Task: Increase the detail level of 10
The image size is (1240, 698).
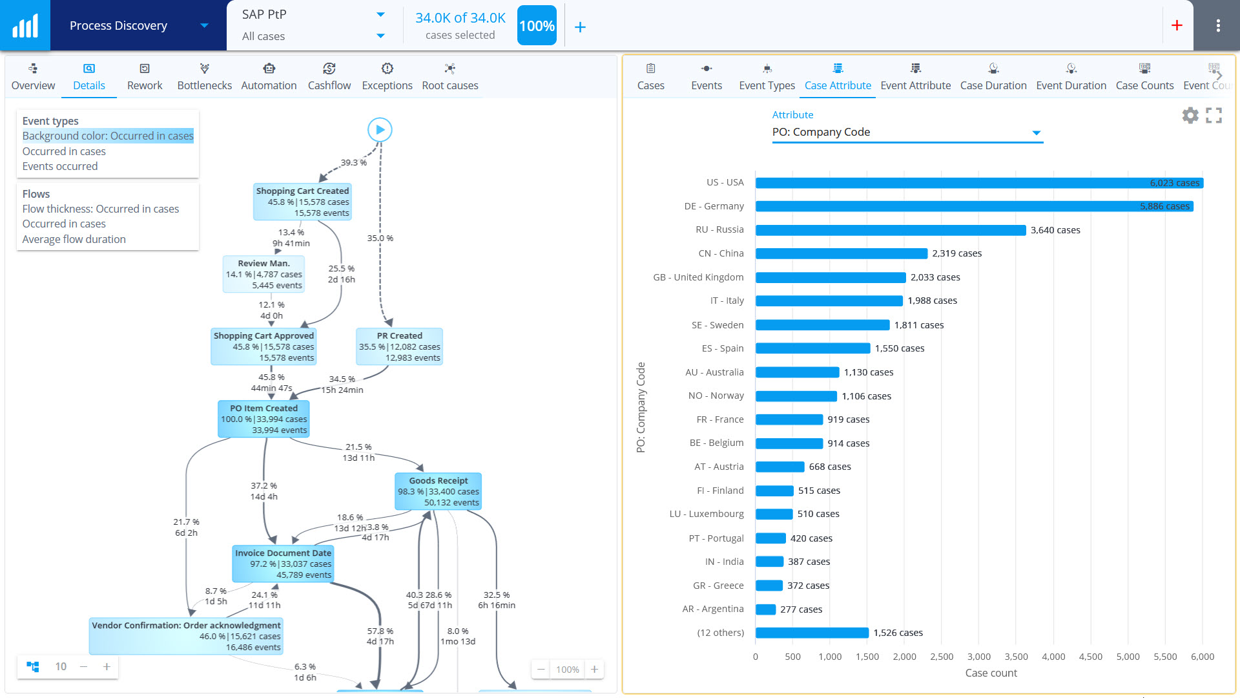Action: (107, 666)
